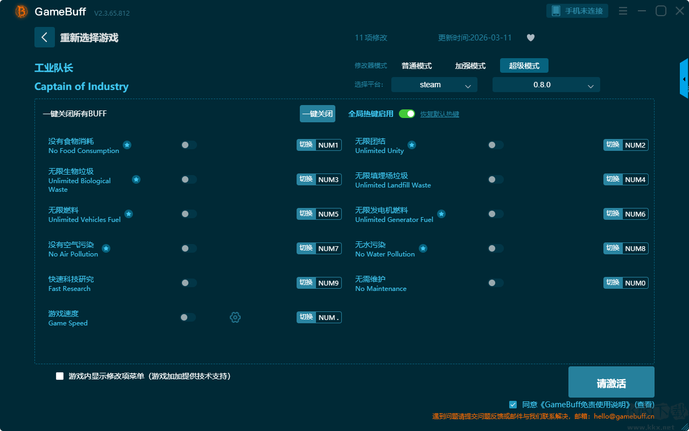Click the (查看) disclaimer link

point(644,405)
